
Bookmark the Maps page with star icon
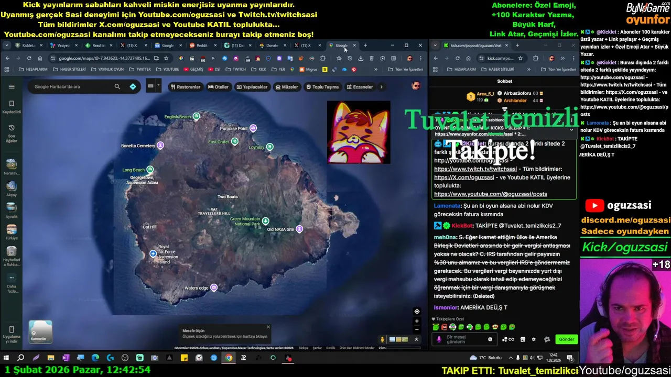tap(166, 58)
